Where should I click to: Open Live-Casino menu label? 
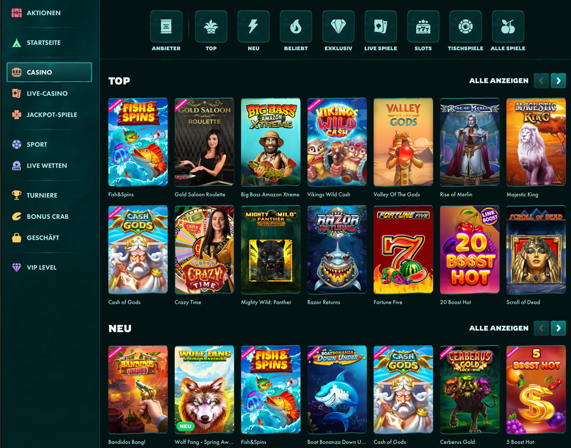47,94
